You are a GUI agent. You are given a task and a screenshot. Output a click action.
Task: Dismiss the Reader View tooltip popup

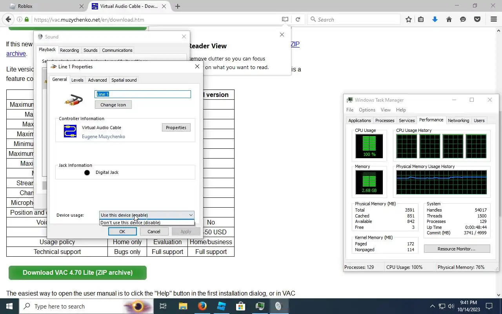pos(282,35)
